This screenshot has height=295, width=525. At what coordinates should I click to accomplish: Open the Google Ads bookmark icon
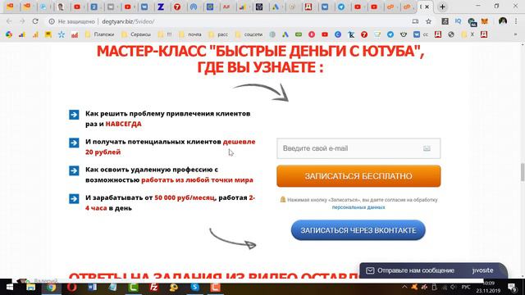coord(285,34)
